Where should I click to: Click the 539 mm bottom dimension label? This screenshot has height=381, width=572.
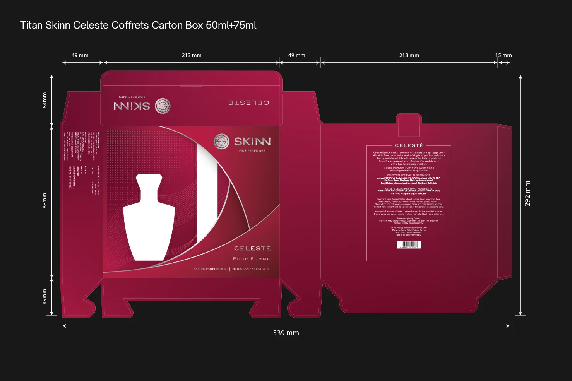[286, 333]
